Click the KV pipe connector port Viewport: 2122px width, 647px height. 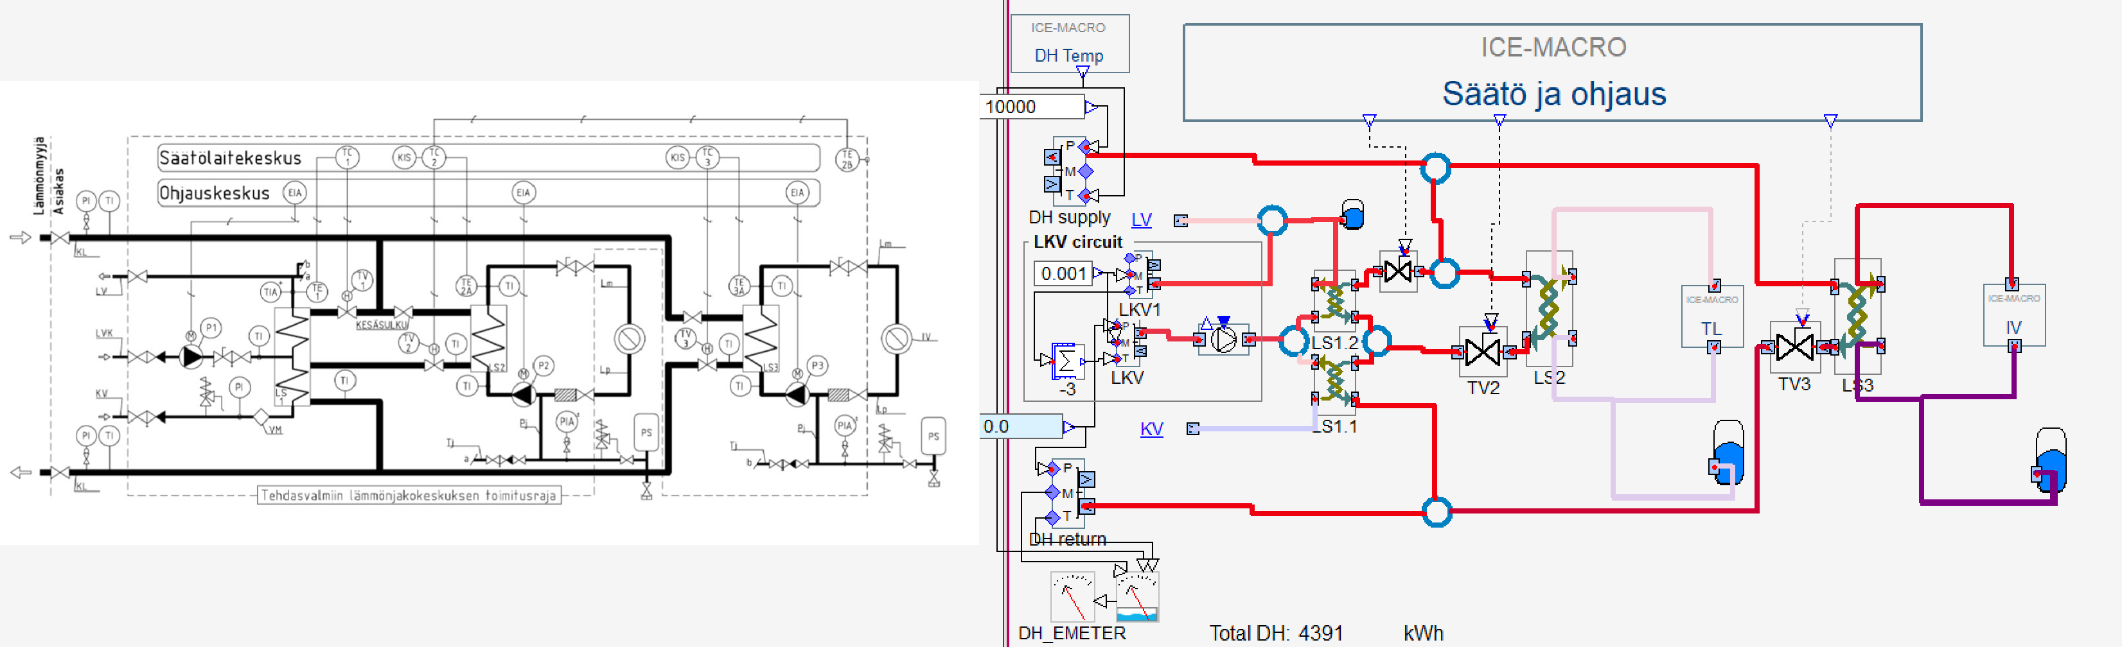pos(1192,428)
